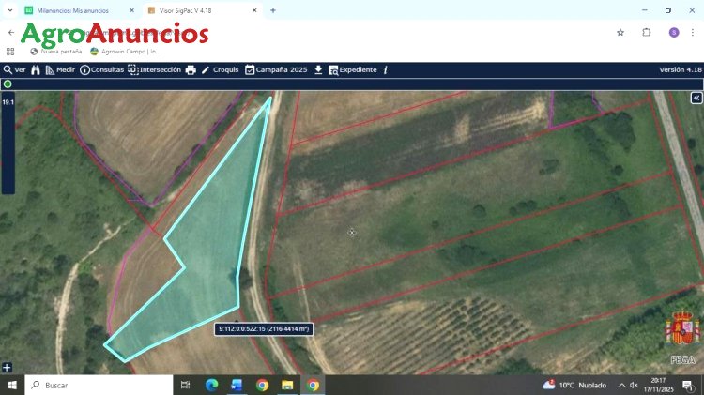Open Campaña 2025 selector
Viewport: 704px width, 395px height.
[276, 70]
